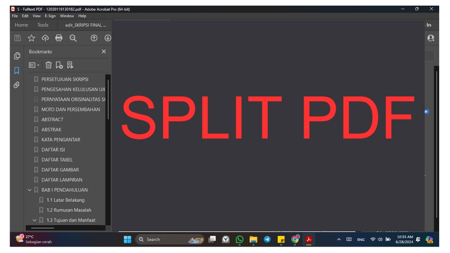Select PENGESAHAN KELULUSAN bookmark

(x=73, y=89)
